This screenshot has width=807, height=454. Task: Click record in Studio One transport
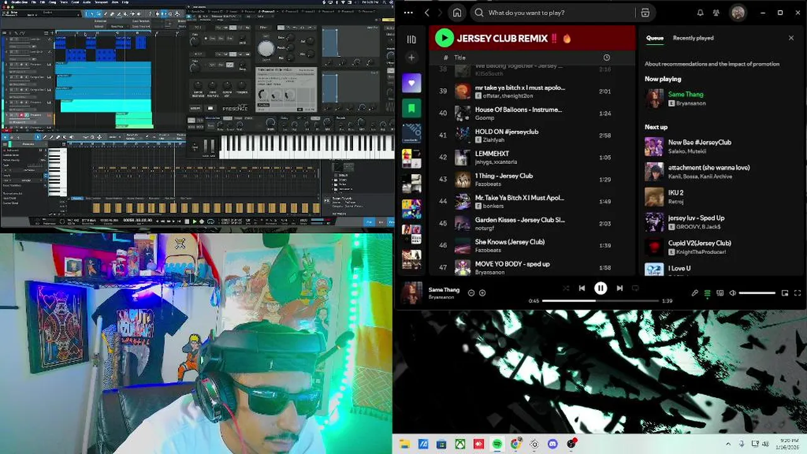click(202, 221)
